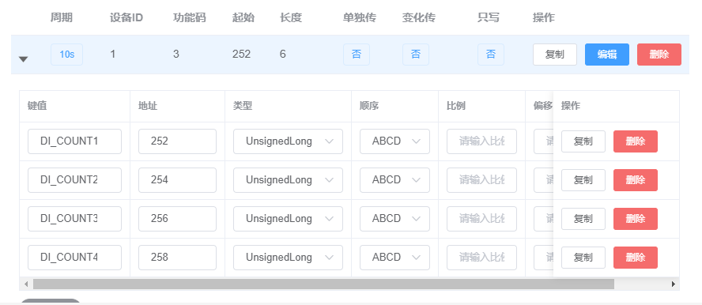Click the 只写 否 tag
This screenshot has height=305, width=702.
pos(491,55)
